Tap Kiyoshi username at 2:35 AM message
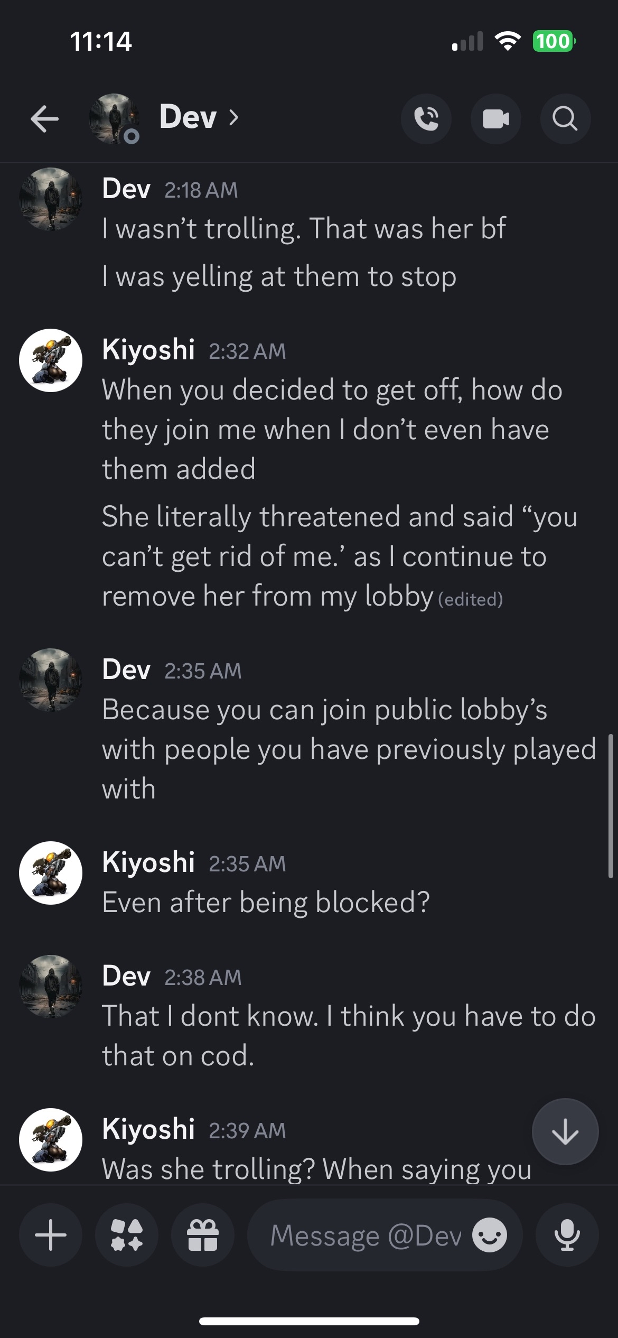The height and width of the screenshot is (1338, 618). tap(148, 862)
